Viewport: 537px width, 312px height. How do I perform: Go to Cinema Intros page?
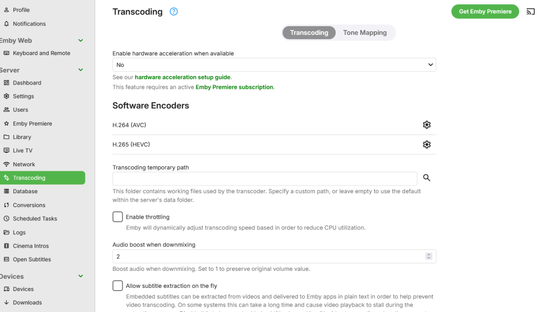pos(31,246)
